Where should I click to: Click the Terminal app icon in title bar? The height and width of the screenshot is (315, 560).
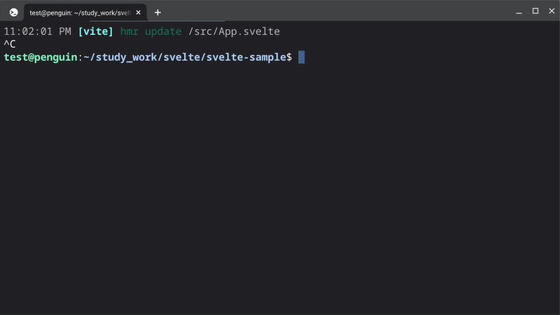pos(13,13)
